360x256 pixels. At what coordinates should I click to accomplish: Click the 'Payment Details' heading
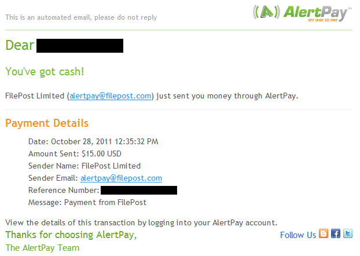tap(47, 123)
